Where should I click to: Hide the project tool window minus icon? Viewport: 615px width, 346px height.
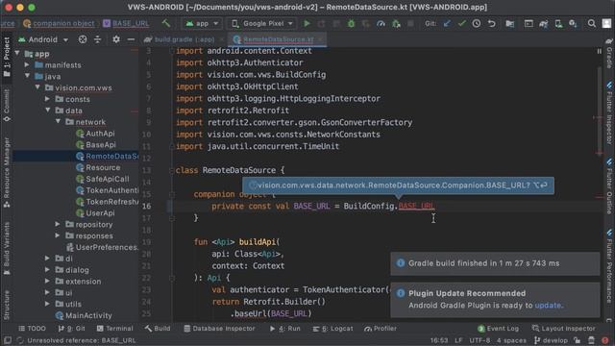131,39
